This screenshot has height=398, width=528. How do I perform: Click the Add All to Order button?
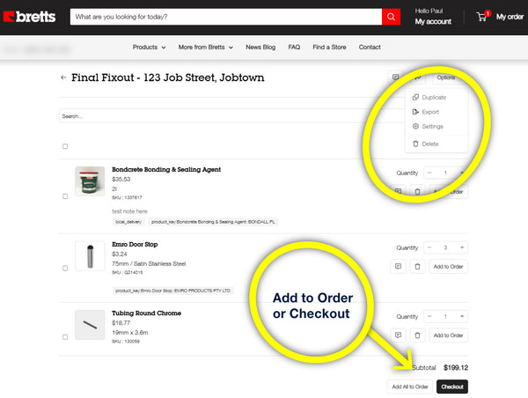coord(410,387)
